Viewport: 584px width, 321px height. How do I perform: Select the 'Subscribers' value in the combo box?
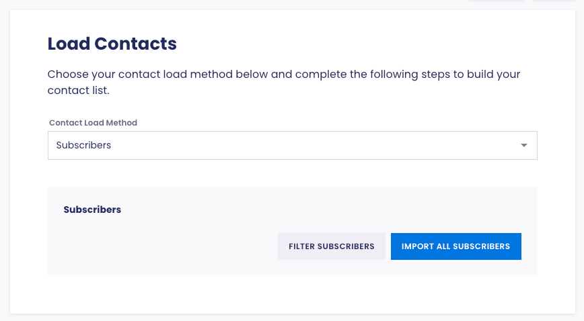pyautogui.click(x=84, y=146)
